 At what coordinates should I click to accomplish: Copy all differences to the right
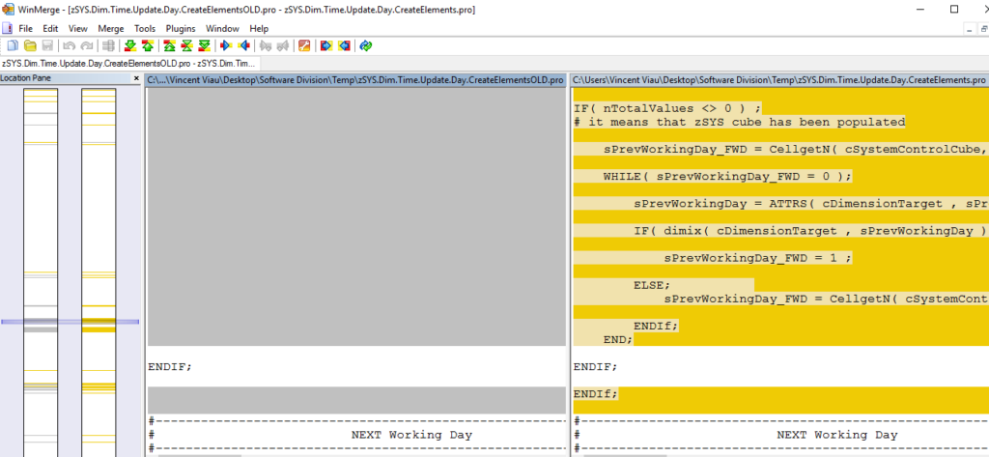click(326, 45)
